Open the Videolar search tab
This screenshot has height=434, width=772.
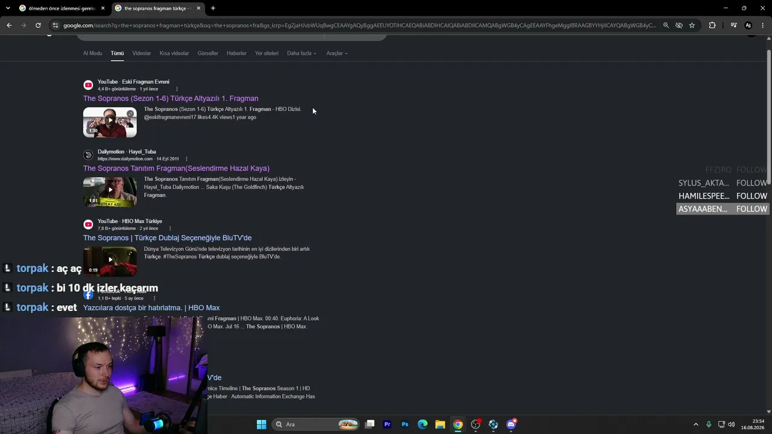tap(142, 53)
